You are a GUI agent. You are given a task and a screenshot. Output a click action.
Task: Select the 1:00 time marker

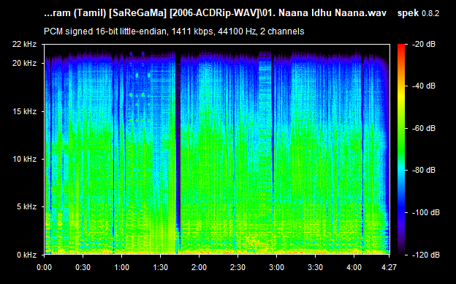click(121, 267)
